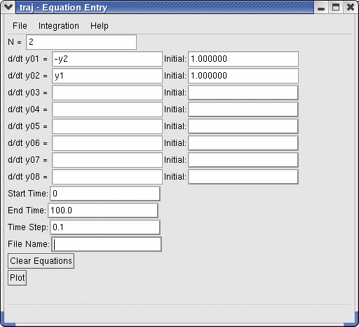
Task: Select the d/dt y02 equation field containing y1
Action: click(x=107, y=76)
